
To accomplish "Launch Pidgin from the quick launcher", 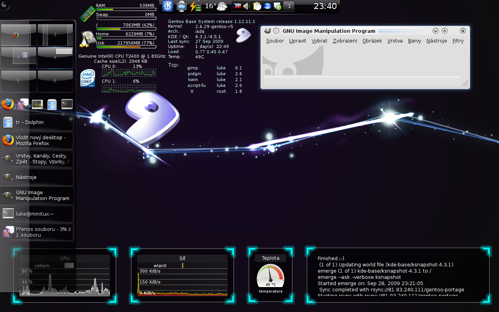I will click(22, 104).
